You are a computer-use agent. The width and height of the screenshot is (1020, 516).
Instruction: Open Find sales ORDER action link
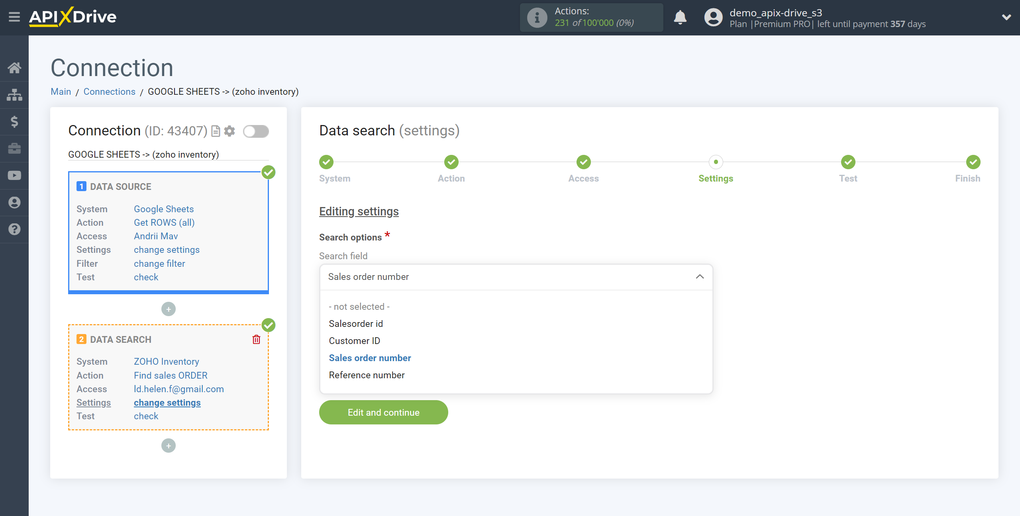[171, 375]
